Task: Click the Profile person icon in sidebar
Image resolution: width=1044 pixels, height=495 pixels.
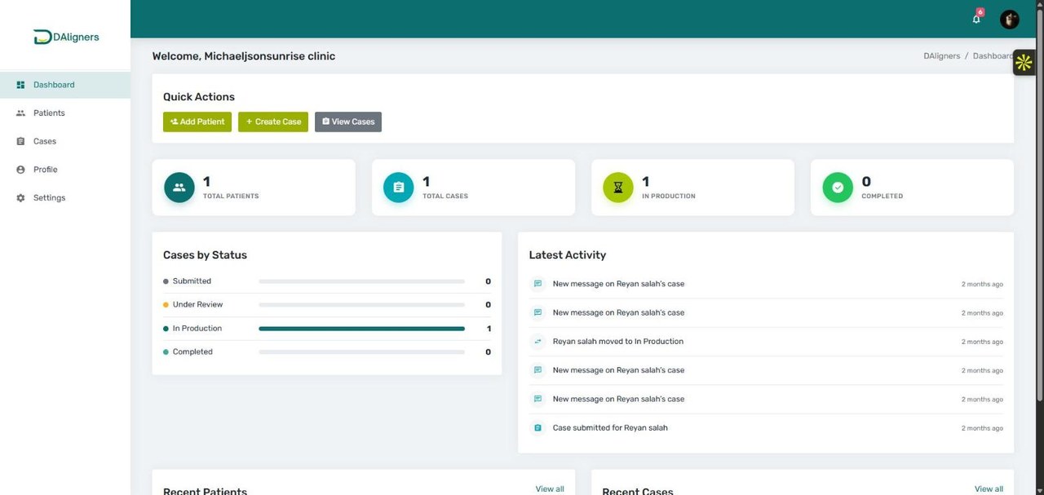Action: pyautogui.click(x=20, y=170)
